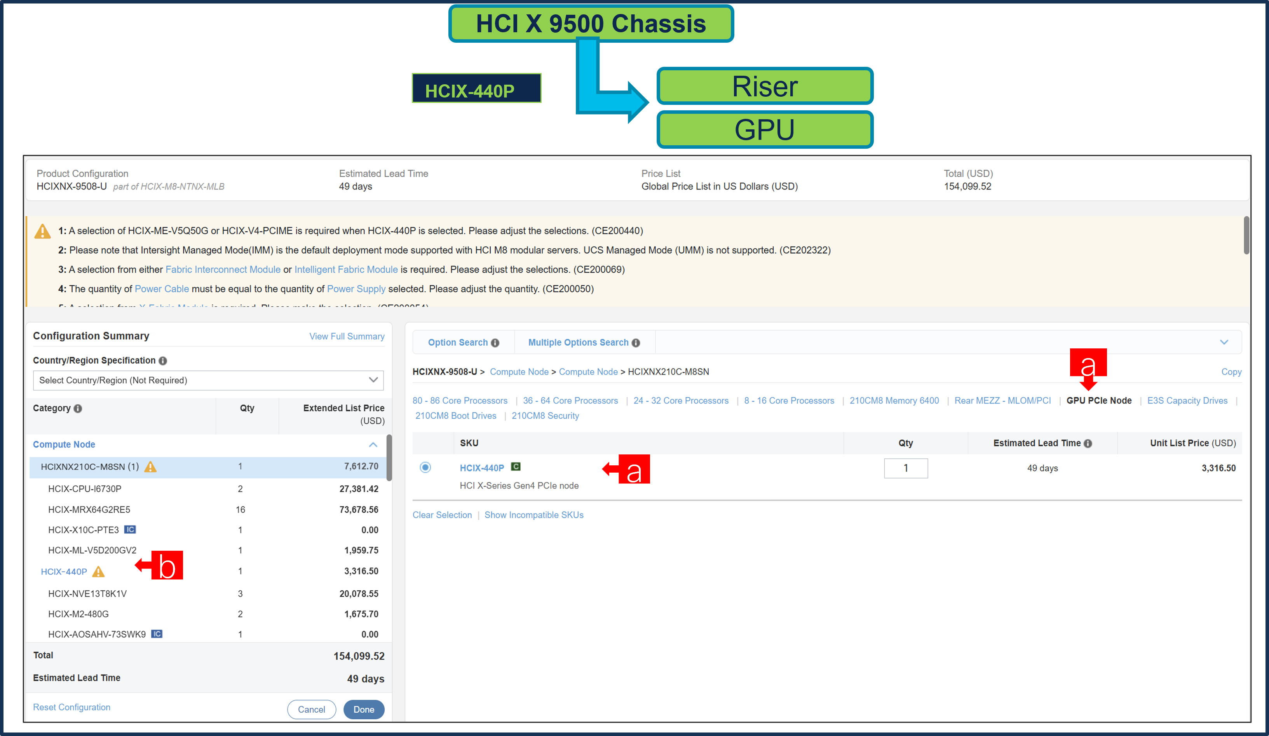Screen dimensions: 1269x736
Task: Open the GPU PCIe Node category tab
Action: coord(1099,400)
